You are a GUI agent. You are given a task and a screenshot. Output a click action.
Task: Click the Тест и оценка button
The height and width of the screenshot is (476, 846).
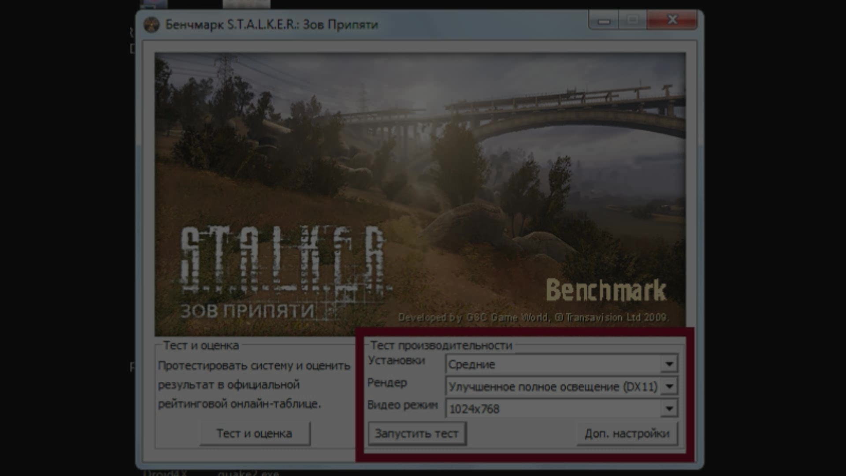(255, 434)
